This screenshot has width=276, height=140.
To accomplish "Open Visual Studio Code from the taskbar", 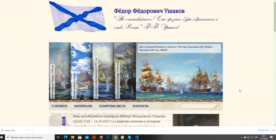I will pos(136,137).
